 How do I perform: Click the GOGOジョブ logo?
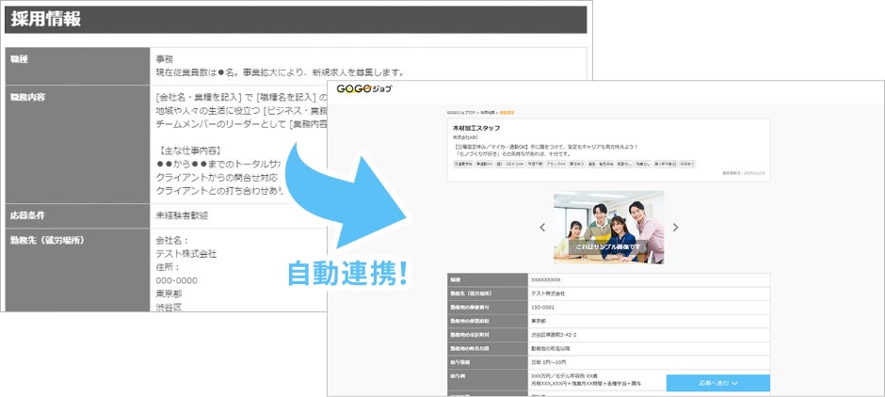363,89
